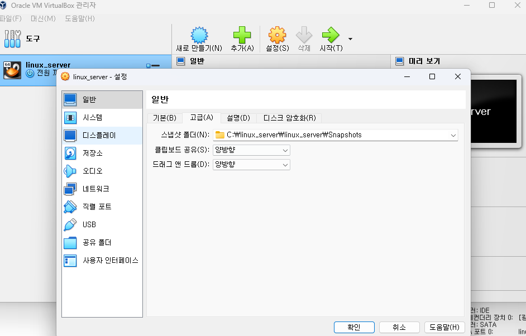Open the 공유 폴더 settings category
The height and width of the screenshot is (336, 526).
pos(102,242)
